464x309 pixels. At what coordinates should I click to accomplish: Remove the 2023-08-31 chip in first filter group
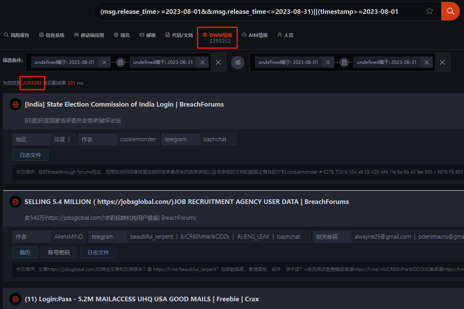click(x=203, y=62)
